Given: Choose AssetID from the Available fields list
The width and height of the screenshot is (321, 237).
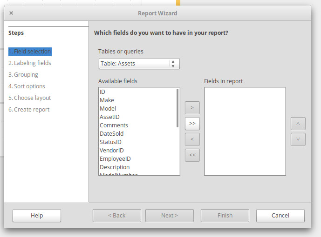Looking at the screenshot, I should [x=109, y=117].
